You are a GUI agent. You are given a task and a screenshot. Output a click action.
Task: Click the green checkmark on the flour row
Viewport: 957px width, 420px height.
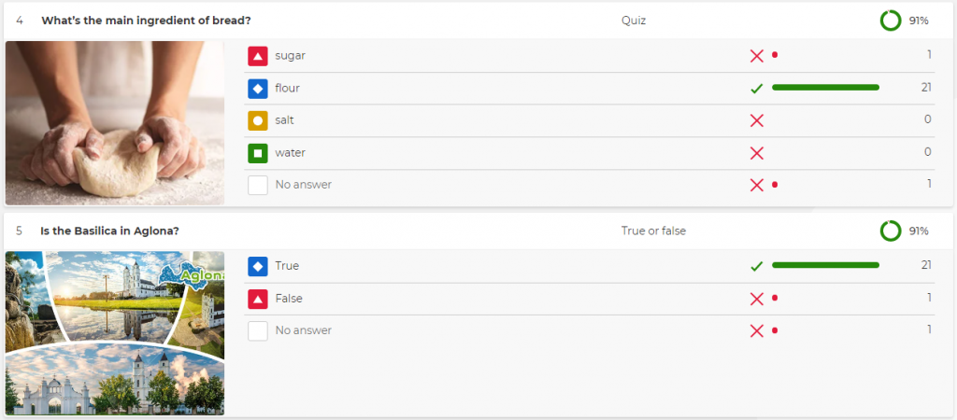757,89
